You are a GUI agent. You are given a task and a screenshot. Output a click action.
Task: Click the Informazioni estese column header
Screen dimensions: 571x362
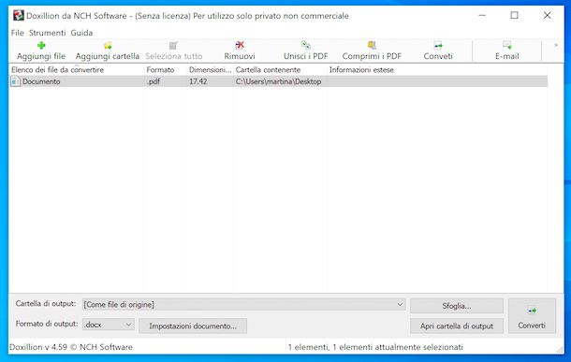pos(361,69)
